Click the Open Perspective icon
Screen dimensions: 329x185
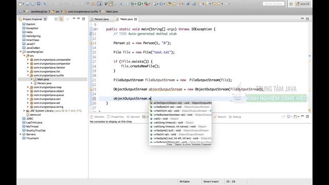click(291, 4)
